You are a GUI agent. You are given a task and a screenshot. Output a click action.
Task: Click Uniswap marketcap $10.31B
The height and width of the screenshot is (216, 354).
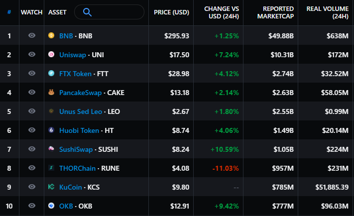click(282, 55)
